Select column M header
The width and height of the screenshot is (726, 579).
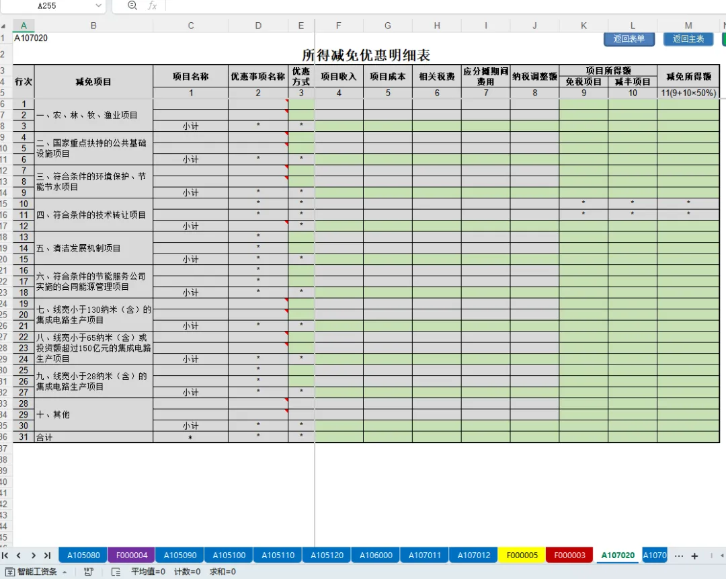tap(688, 26)
